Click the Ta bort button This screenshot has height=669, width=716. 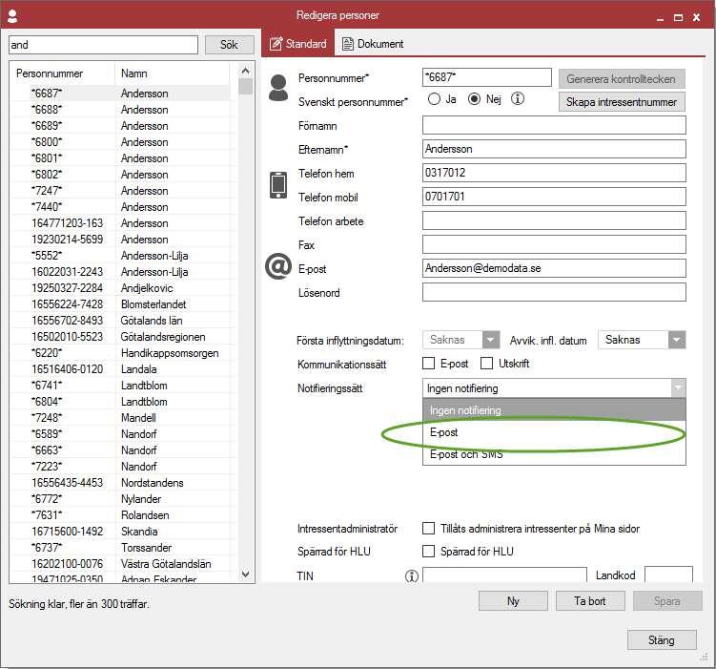click(590, 600)
